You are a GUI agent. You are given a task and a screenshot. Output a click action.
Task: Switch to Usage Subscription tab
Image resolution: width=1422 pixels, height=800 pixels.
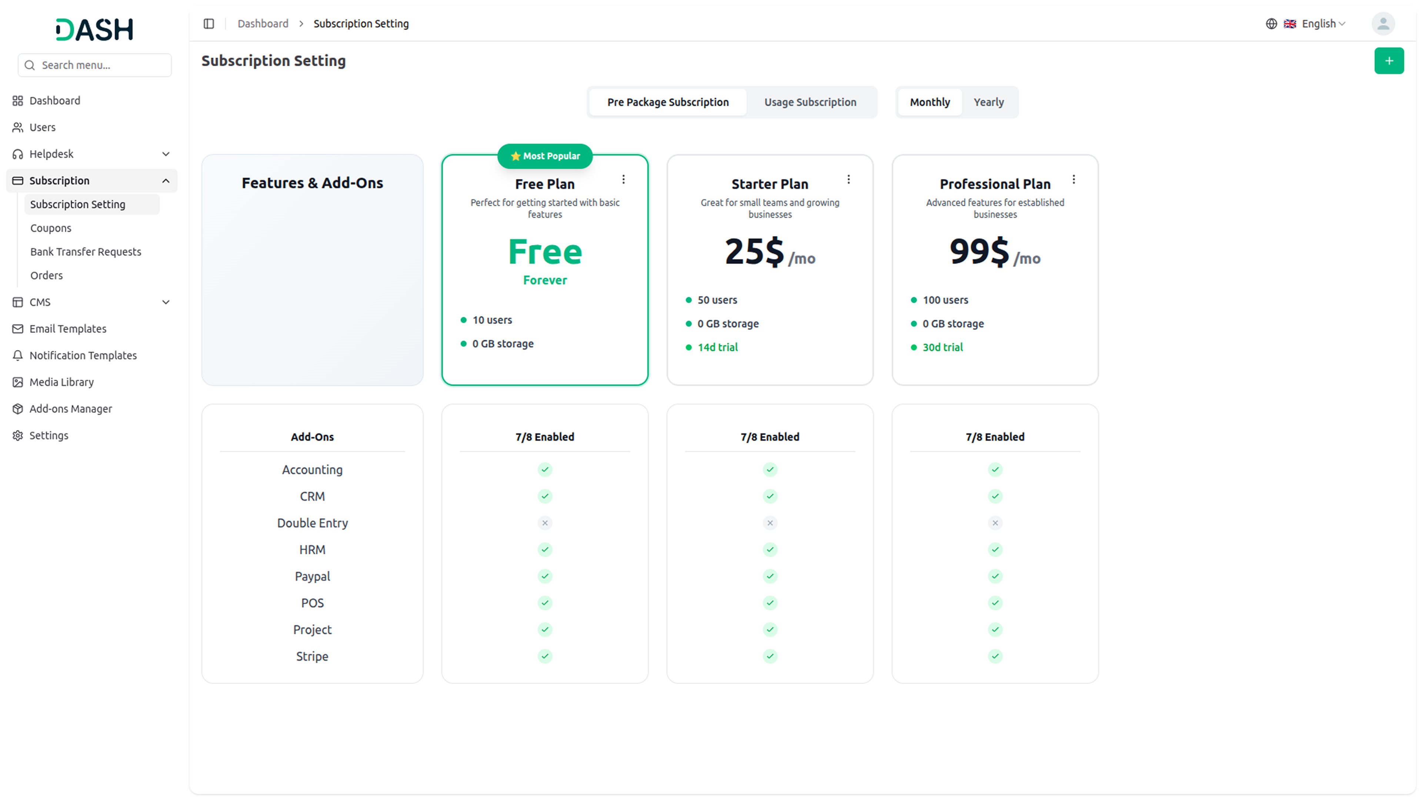[810, 102]
